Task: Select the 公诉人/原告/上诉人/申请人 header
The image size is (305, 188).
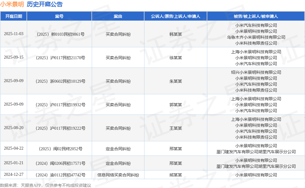Action: tap(176, 16)
